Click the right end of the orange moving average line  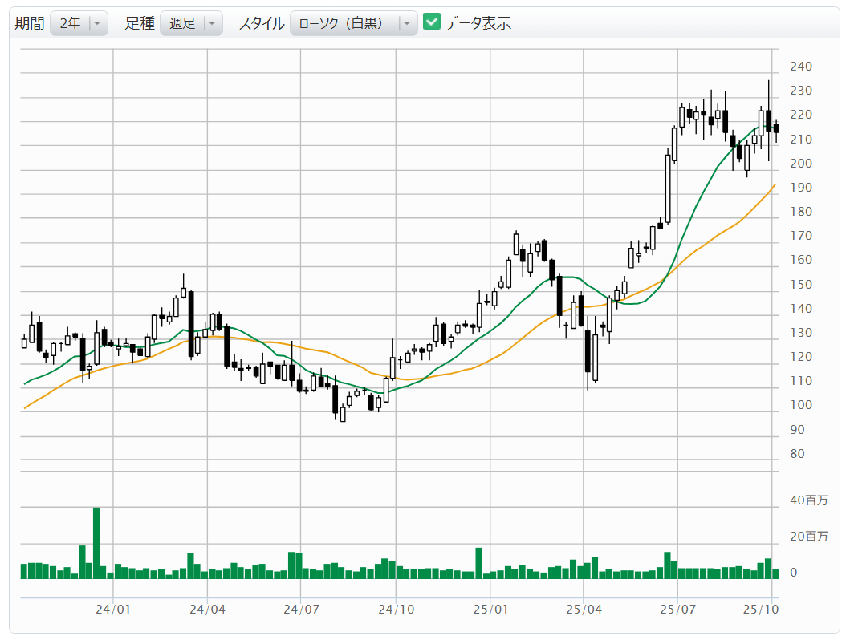tap(775, 184)
